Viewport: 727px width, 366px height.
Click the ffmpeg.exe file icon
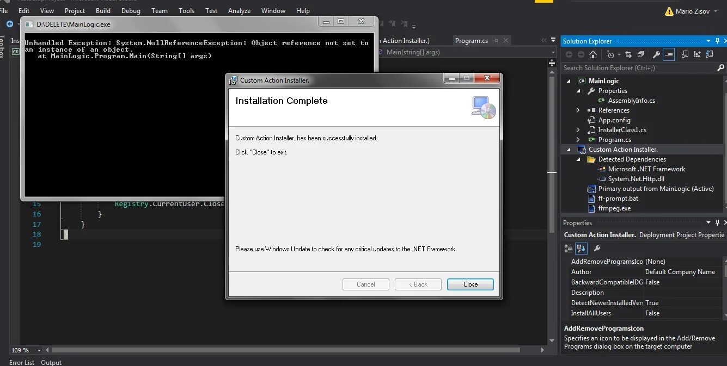tap(591, 208)
